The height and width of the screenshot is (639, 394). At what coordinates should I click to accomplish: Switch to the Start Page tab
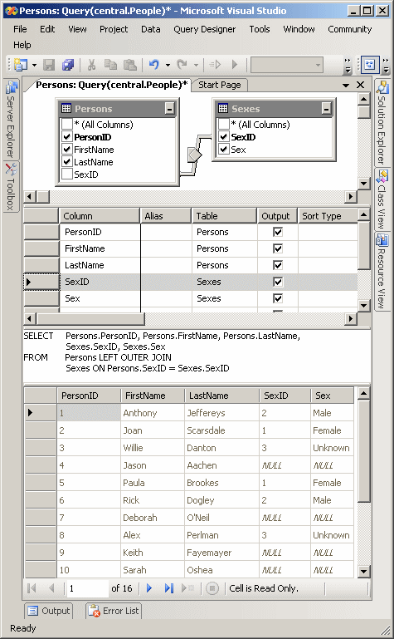(x=220, y=85)
